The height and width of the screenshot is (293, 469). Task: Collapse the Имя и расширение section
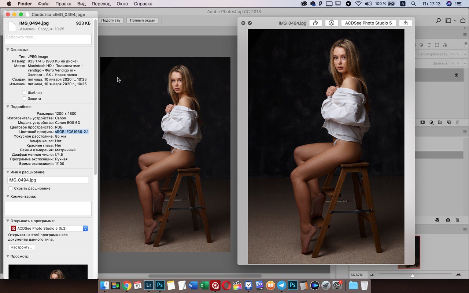coord(8,172)
